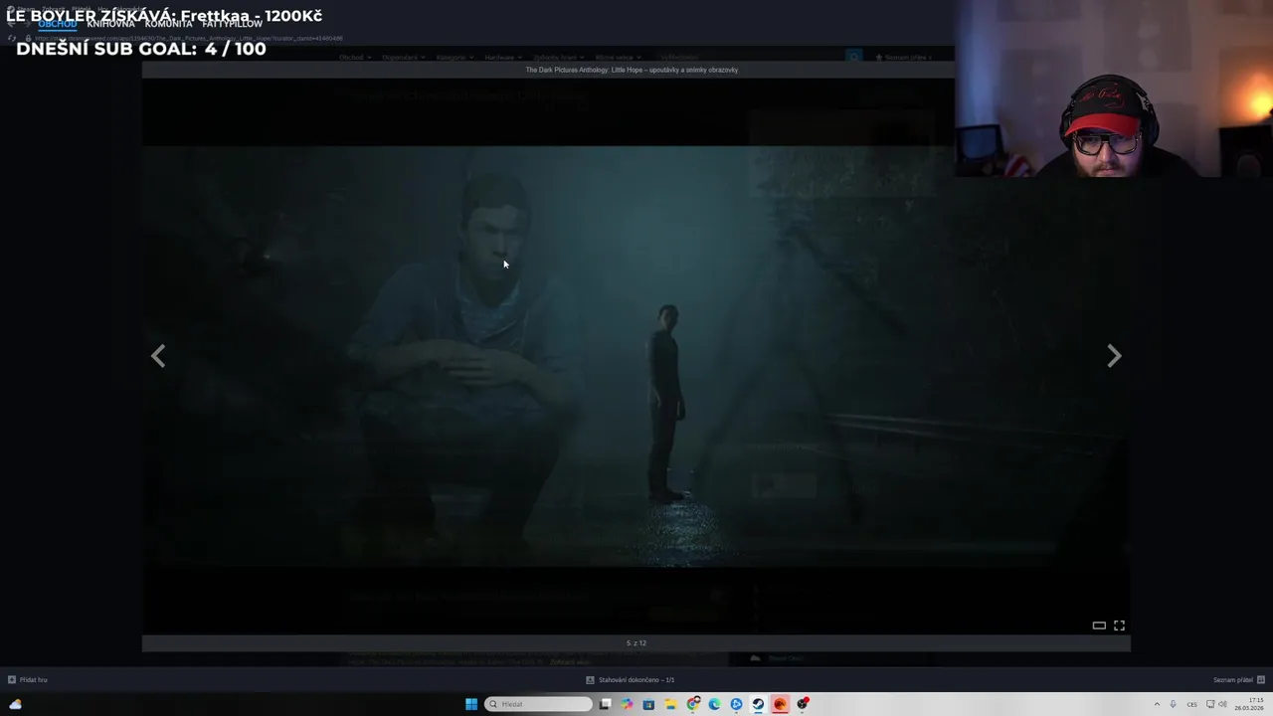The width and height of the screenshot is (1273, 716).
Task: Switch viewer to fullscreen mode icon
Action: point(1119,626)
